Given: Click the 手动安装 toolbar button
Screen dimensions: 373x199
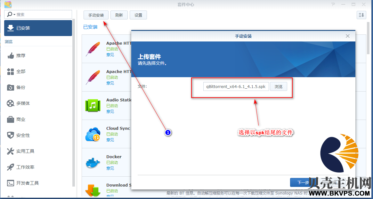Looking at the screenshot, I should pyautogui.click(x=96, y=15).
